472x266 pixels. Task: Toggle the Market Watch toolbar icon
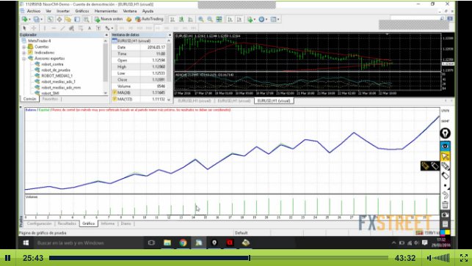click(x=50, y=19)
